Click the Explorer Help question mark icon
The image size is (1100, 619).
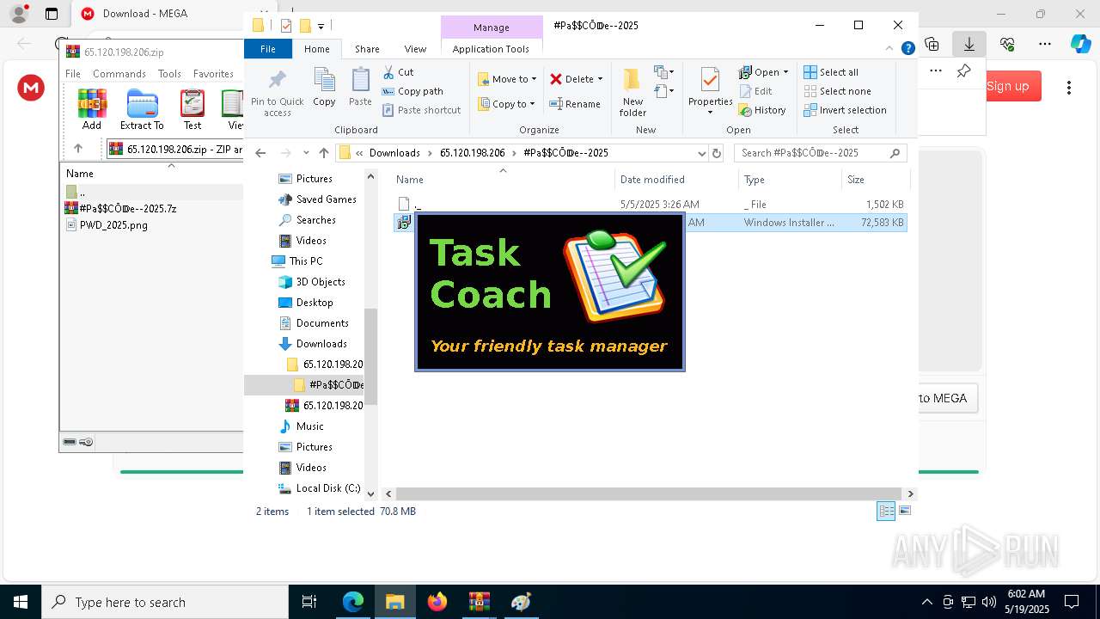(907, 49)
